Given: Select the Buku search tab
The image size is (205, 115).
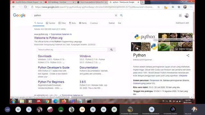Looking at the screenshot, I should (72, 23).
